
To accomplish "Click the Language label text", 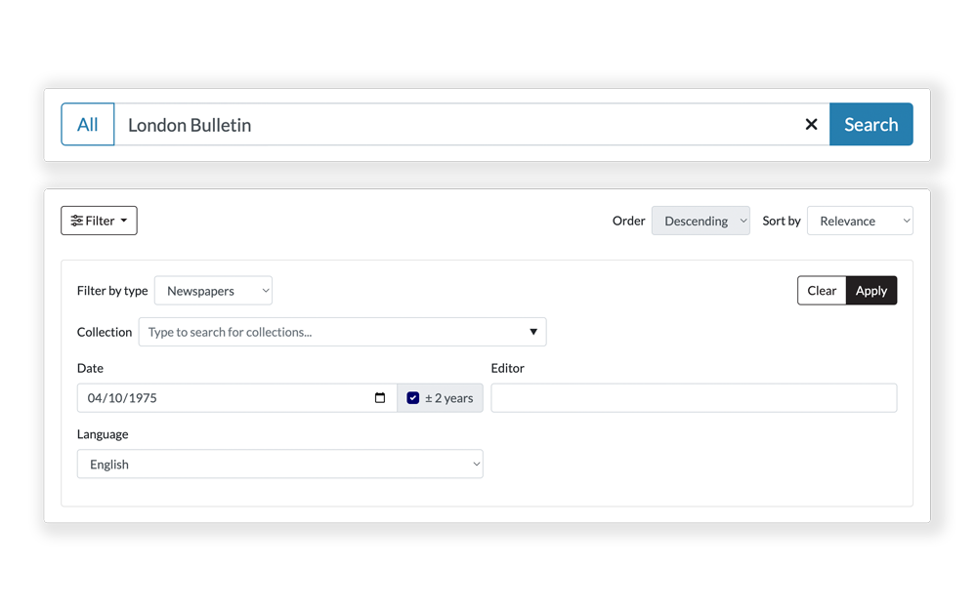I will pyautogui.click(x=103, y=434).
